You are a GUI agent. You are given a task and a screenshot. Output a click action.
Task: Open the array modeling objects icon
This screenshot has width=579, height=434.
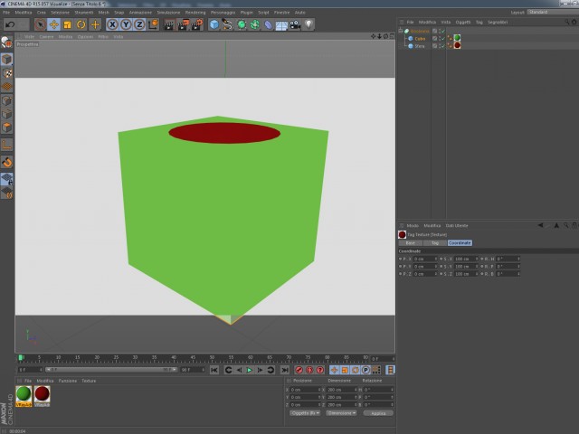[254, 24]
